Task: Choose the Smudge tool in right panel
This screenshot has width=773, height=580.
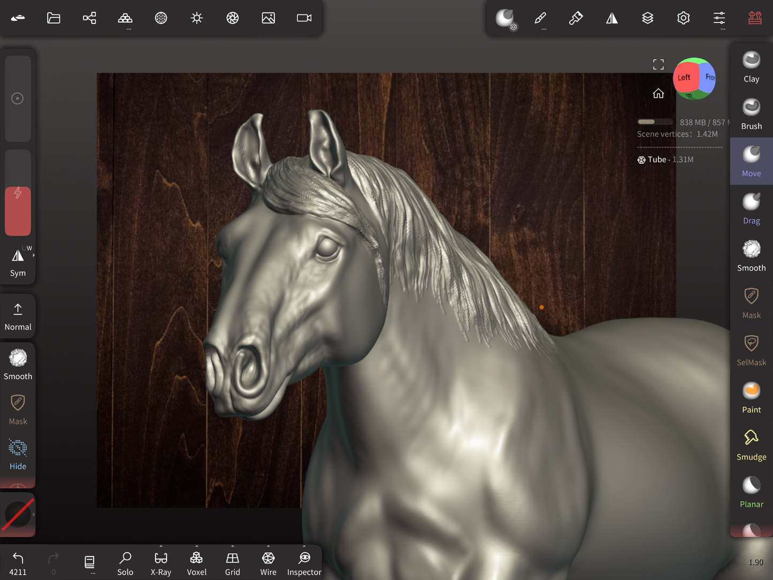Action: [751, 445]
